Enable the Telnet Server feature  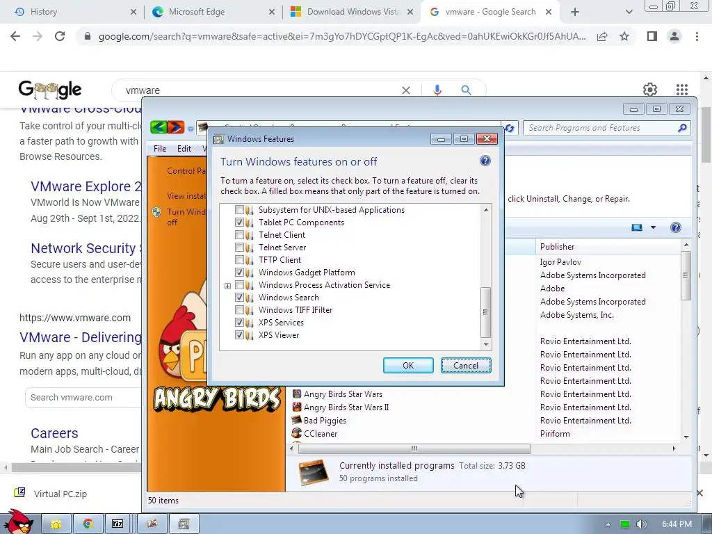[239, 248]
